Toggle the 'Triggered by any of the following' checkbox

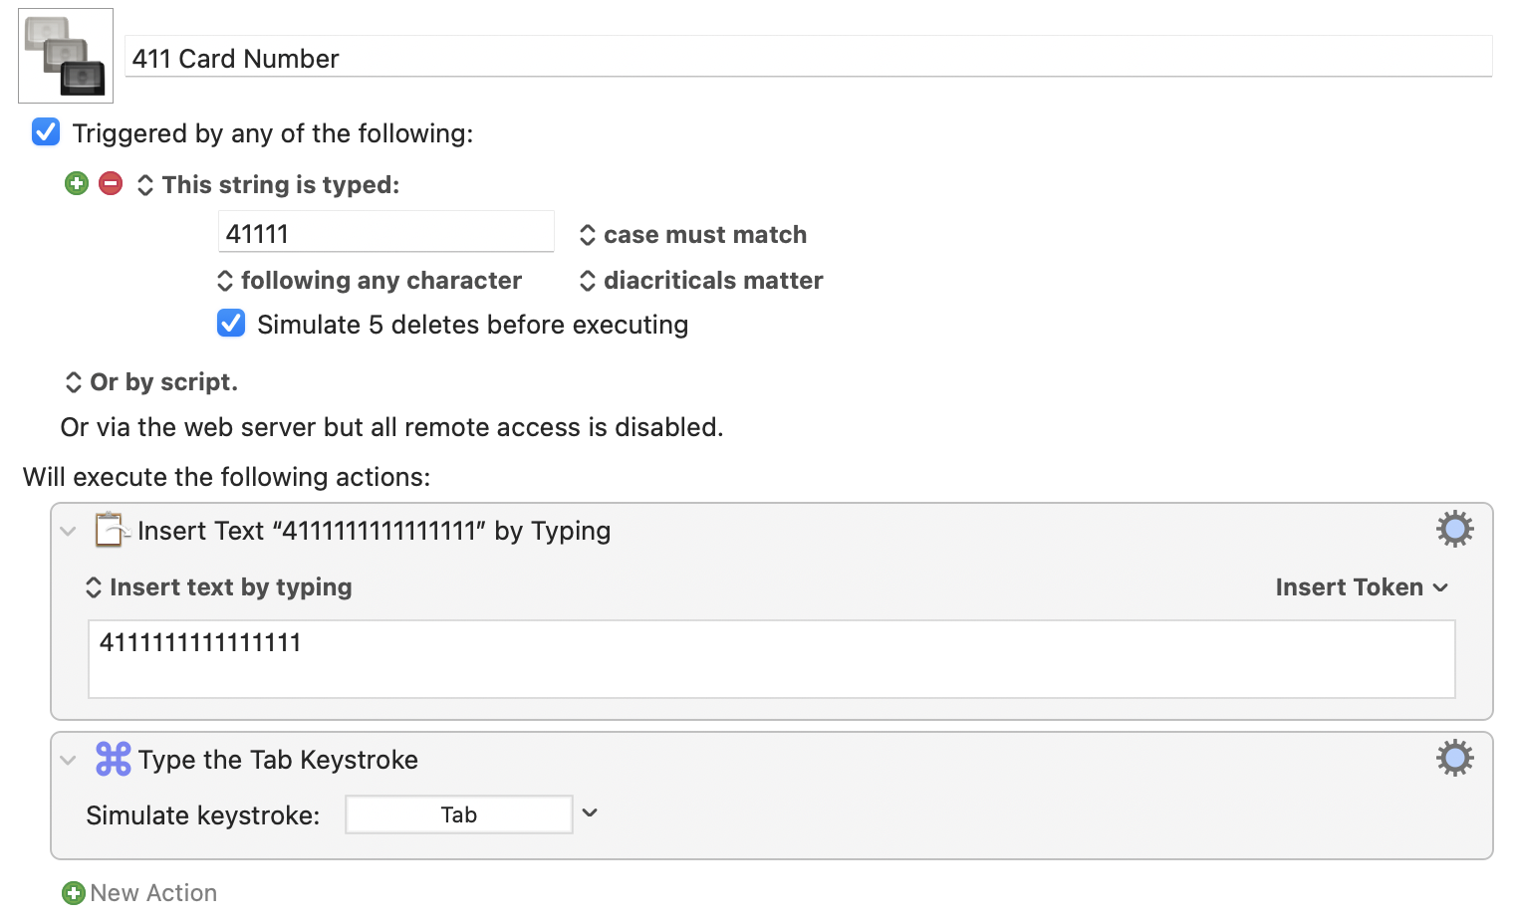coord(45,131)
